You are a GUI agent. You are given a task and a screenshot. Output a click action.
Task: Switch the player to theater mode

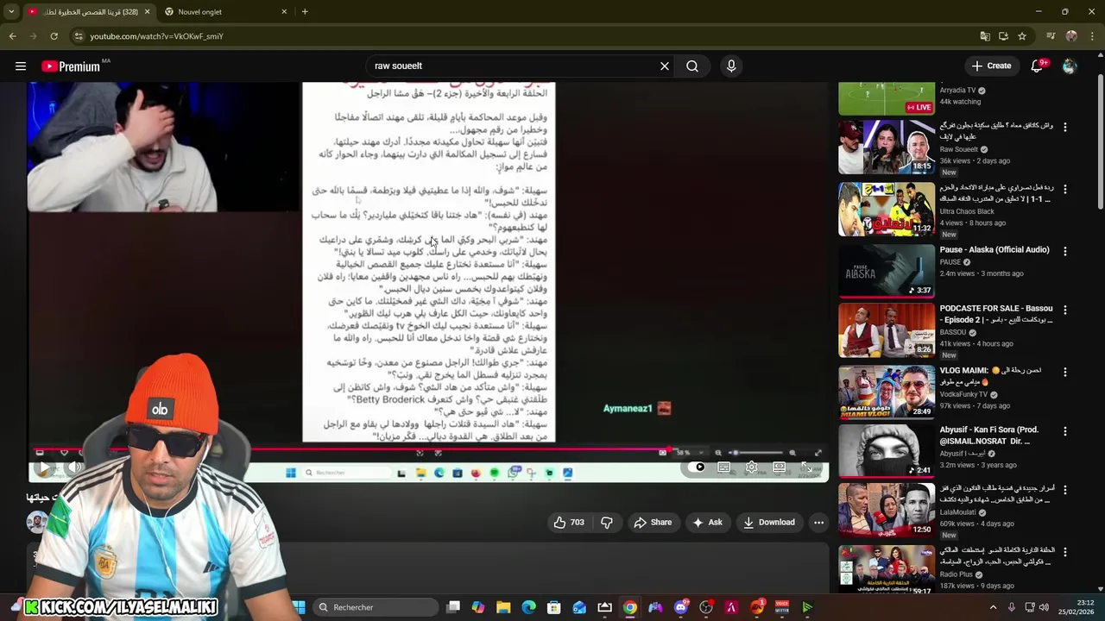[780, 467]
